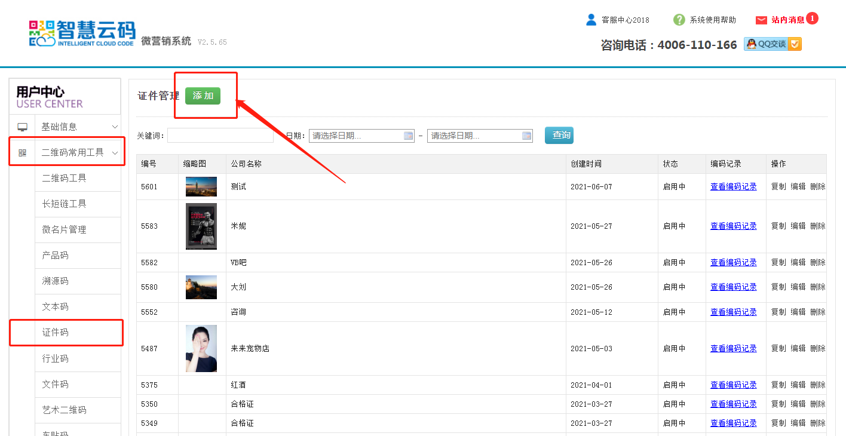
Task: Expand the 基础信息 menu chevron
Action: (115, 127)
